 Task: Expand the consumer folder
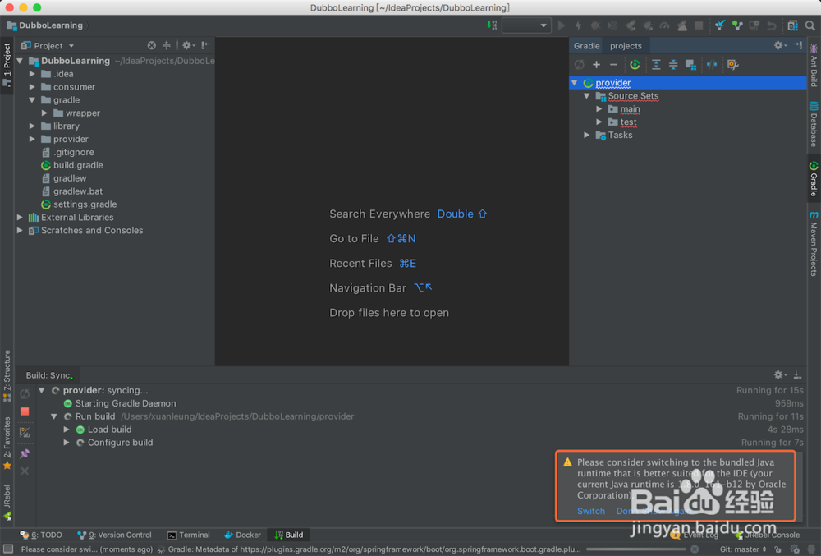33,87
